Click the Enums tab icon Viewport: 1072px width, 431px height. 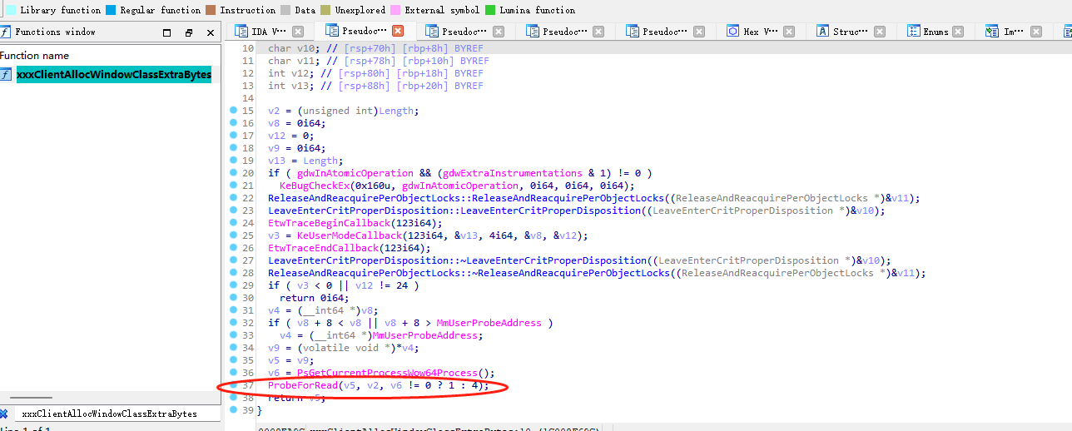(x=913, y=32)
